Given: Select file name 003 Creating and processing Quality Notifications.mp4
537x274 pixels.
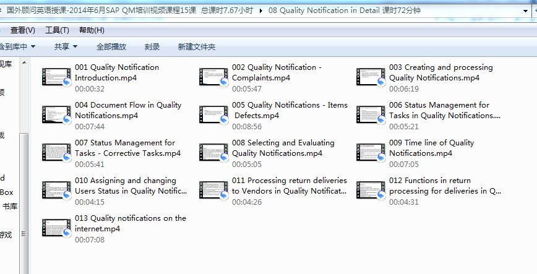Looking at the screenshot, I should click(440, 72).
